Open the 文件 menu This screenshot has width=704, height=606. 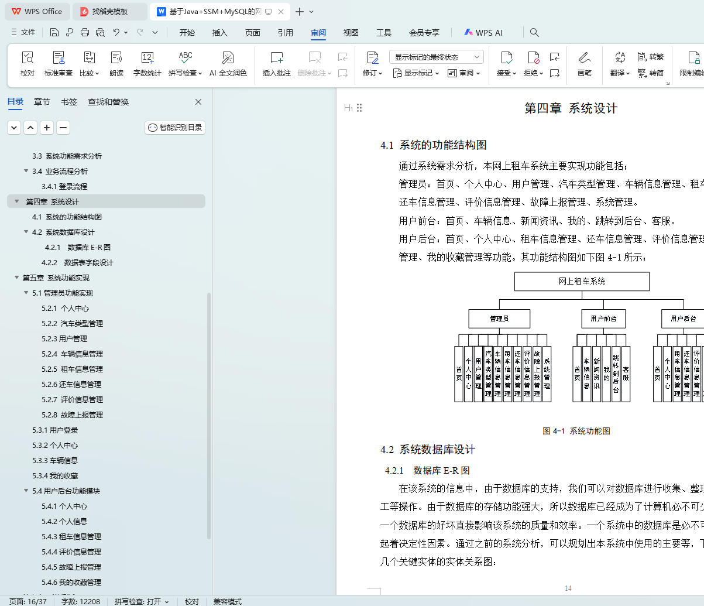point(23,33)
